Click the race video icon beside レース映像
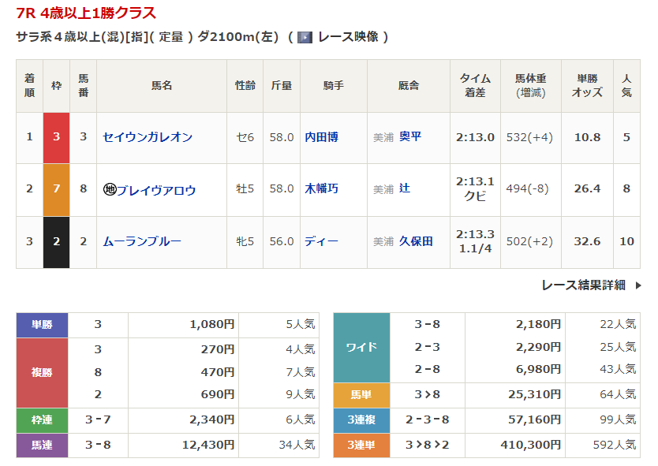Viewport: 658px width, 466px height. [x=305, y=37]
